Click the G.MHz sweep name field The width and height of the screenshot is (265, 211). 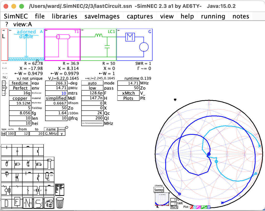pos(51,134)
